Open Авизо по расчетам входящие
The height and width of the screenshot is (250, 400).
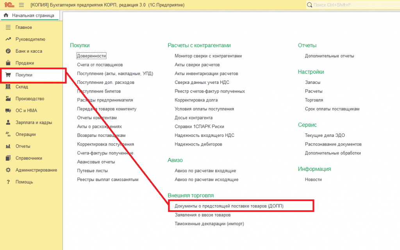pos(205,170)
